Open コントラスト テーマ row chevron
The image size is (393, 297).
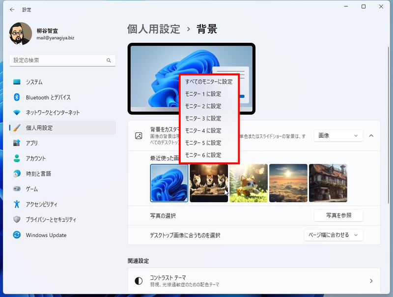(x=371, y=281)
